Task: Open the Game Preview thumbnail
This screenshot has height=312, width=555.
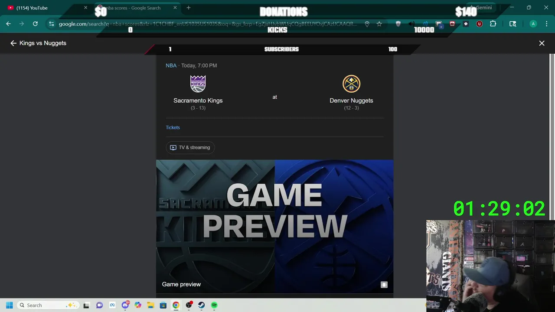Action: pos(274,227)
